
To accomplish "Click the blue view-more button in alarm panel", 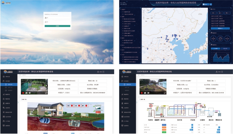I will (x=220, y=28).
